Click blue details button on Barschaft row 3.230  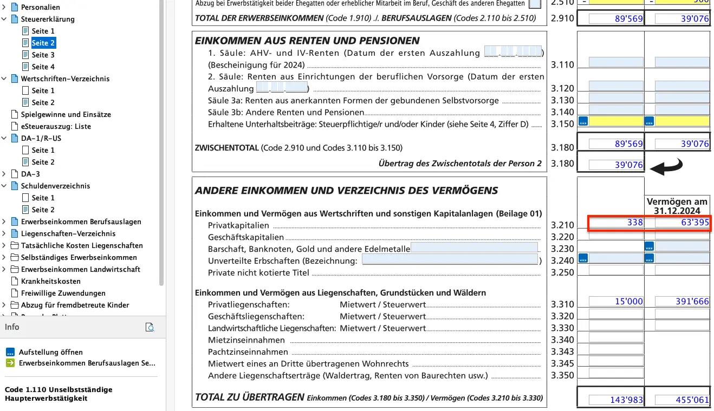pyautogui.click(x=649, y=247)
